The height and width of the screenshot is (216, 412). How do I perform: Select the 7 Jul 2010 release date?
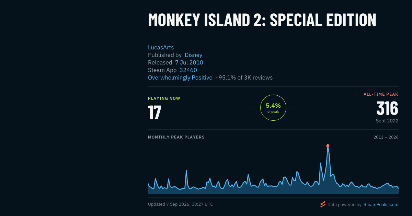pos(189,62)
